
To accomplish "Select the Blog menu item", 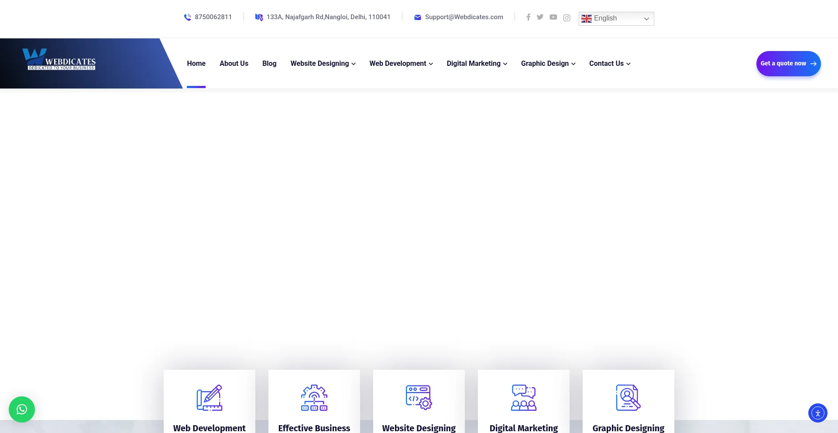I will tap(269, 63).
